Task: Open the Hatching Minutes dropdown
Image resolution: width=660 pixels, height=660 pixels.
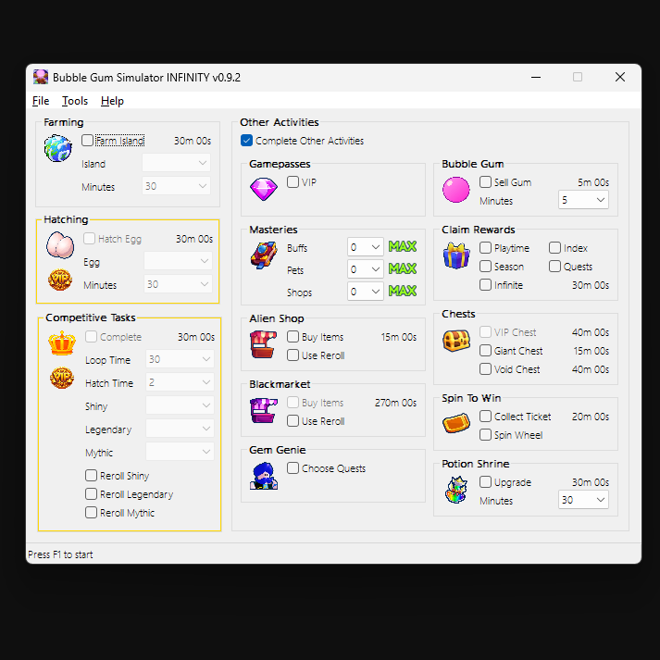Action: pyautogui.click(x=179, y=284)
